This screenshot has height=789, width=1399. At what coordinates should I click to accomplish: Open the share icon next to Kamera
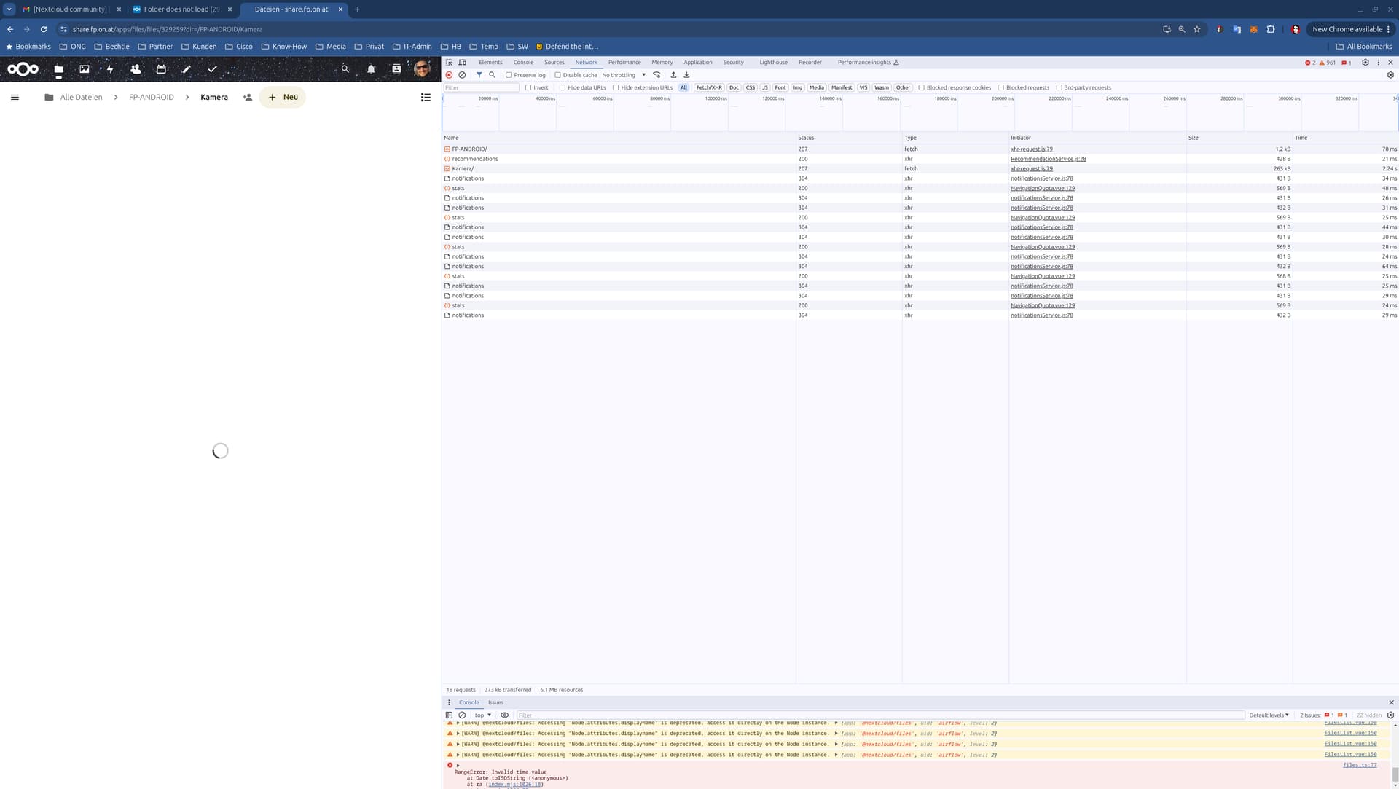248,97
